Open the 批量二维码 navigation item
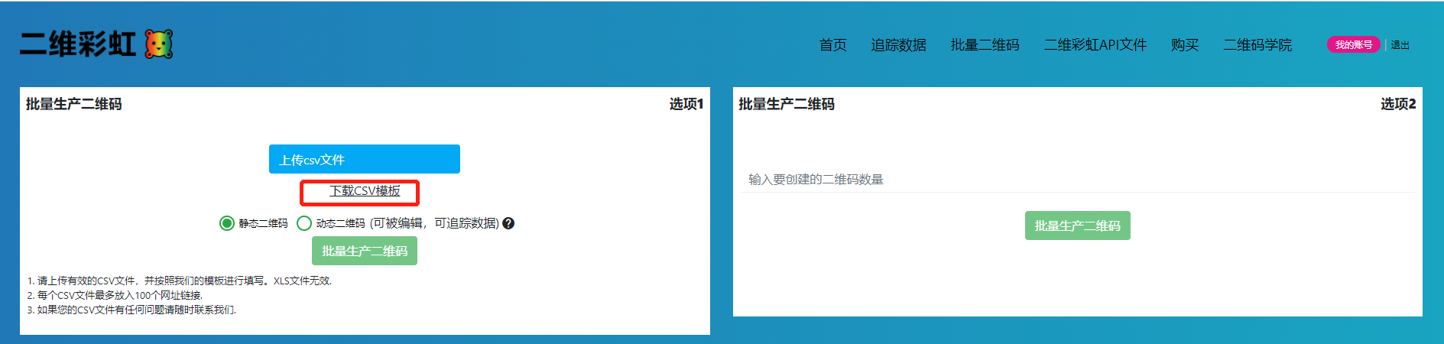The height and width of the screenshot is (344, 1444). [985, 45]
